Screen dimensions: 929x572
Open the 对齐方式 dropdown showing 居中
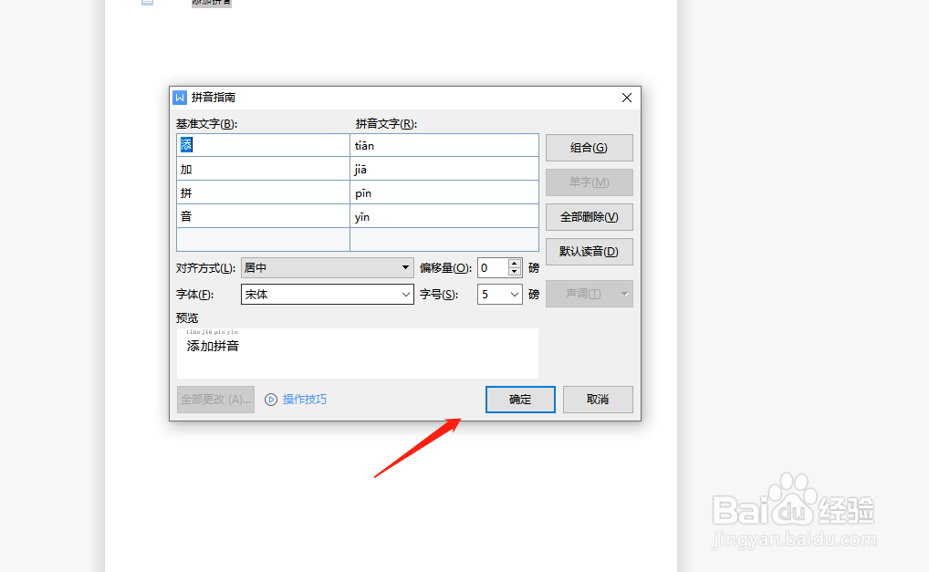pyautogui.click(x=327, y=267)
